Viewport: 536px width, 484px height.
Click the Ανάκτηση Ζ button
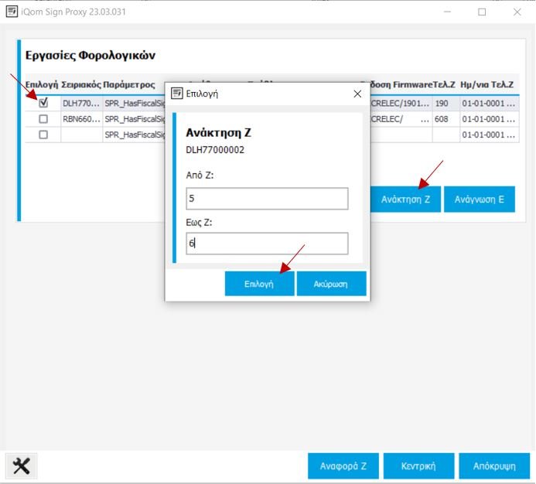point(406,199)
